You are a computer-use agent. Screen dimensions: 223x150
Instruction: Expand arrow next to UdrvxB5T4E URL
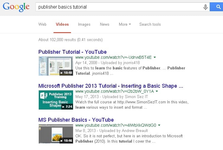click(155, 57)
